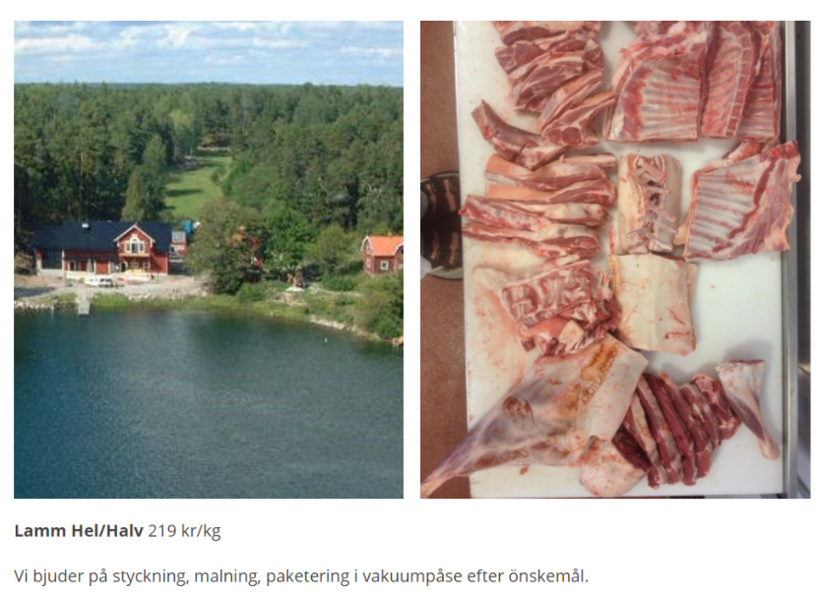Image resolution: width=817 pixels, height=598 pixels.
Task: Click the styckning, malning, paketering description line
Action: pos(300,576)
